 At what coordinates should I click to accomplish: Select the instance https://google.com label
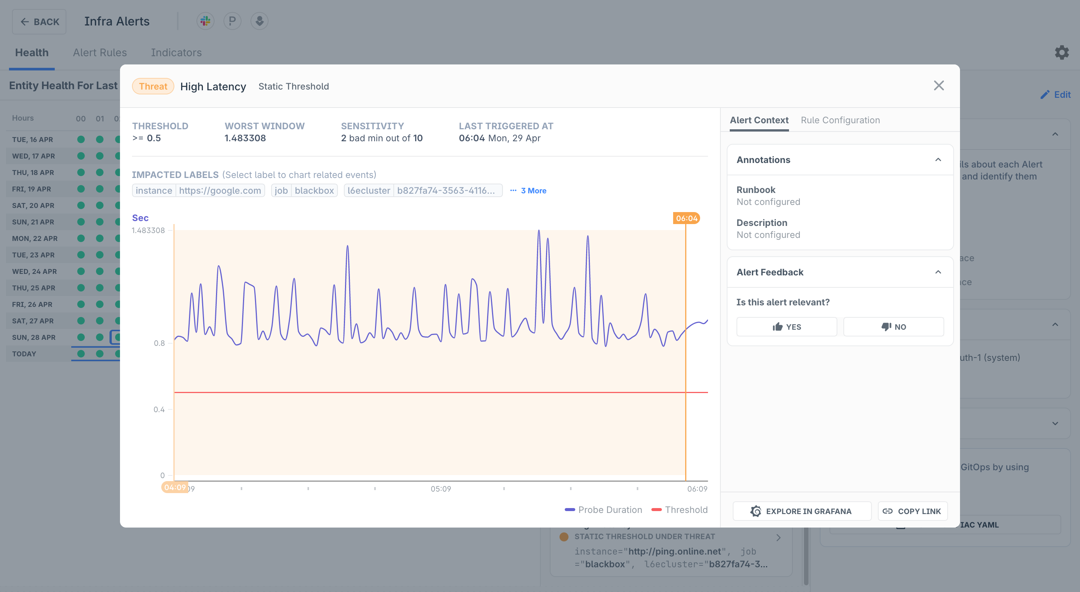[198, 191]
